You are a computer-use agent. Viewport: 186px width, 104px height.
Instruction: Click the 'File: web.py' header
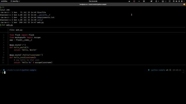click(16, 30)
